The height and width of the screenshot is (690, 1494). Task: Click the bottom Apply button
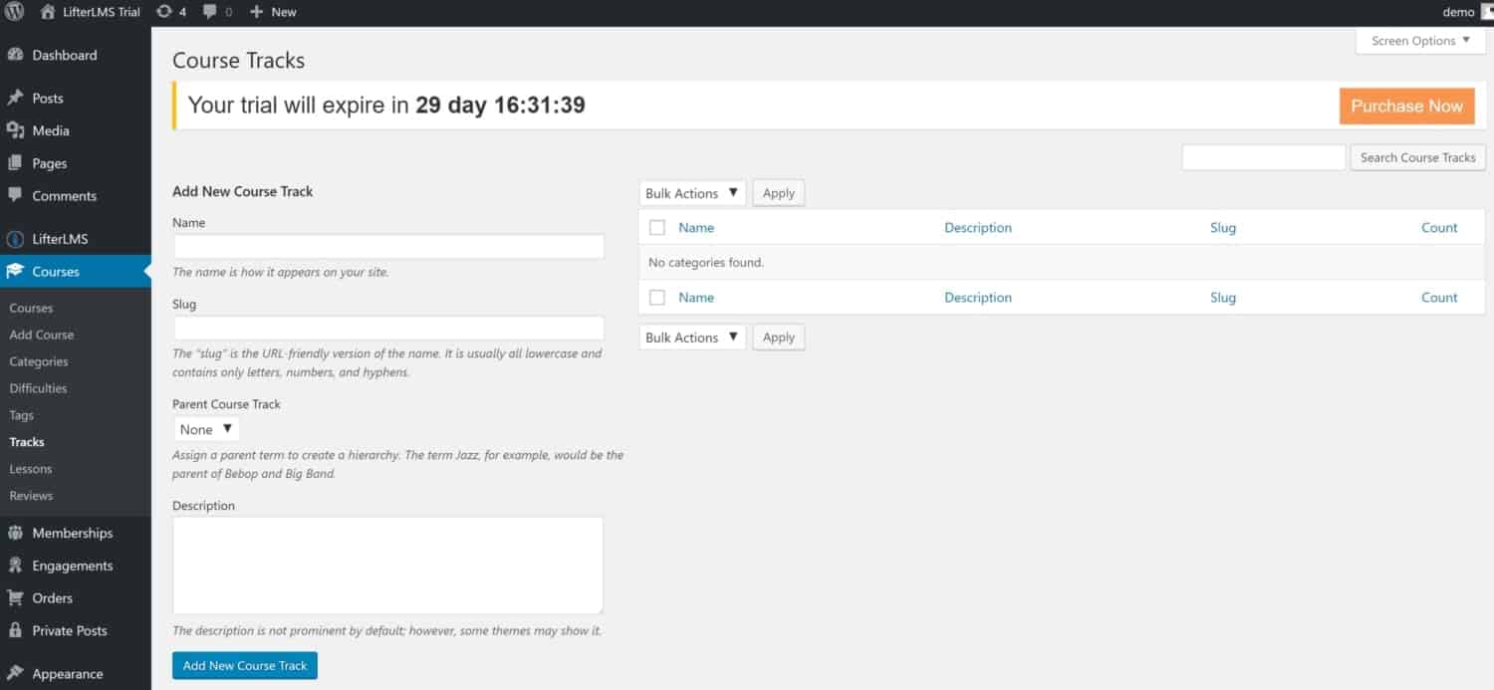[x=779, y=338]
